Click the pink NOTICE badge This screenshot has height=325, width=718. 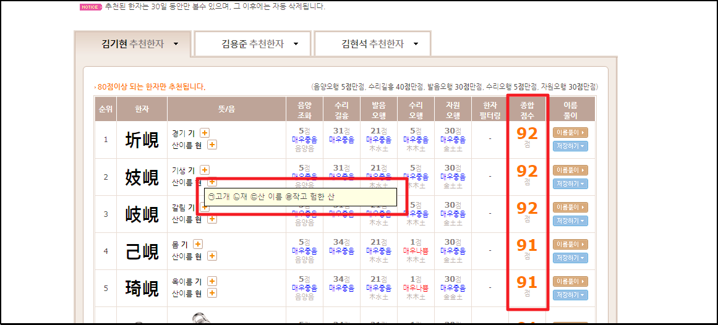pos(90,7)
